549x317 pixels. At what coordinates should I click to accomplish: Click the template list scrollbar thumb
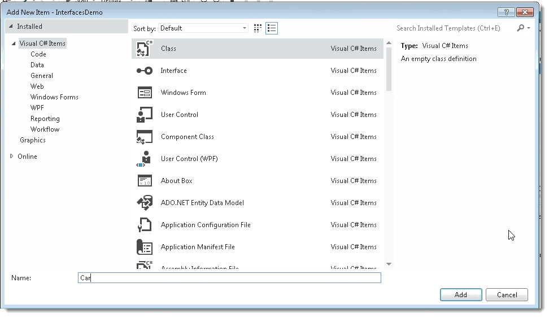pos(389,70)
